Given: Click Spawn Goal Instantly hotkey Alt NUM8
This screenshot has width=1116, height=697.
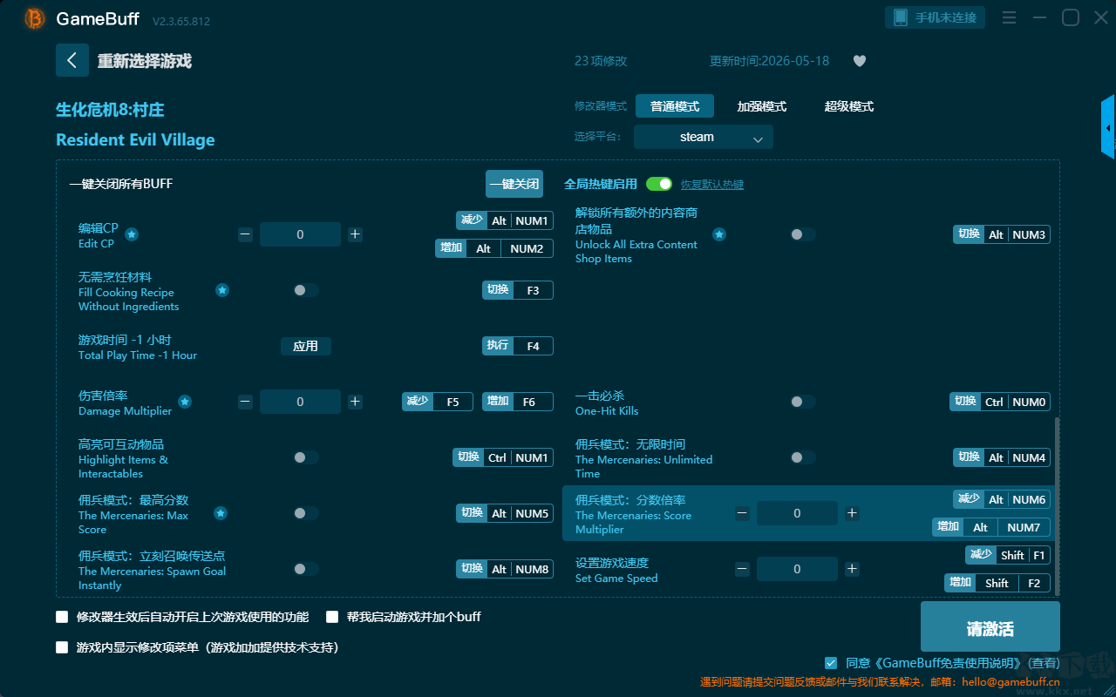Looking at the screenshot, I should [x=505, y=569].
